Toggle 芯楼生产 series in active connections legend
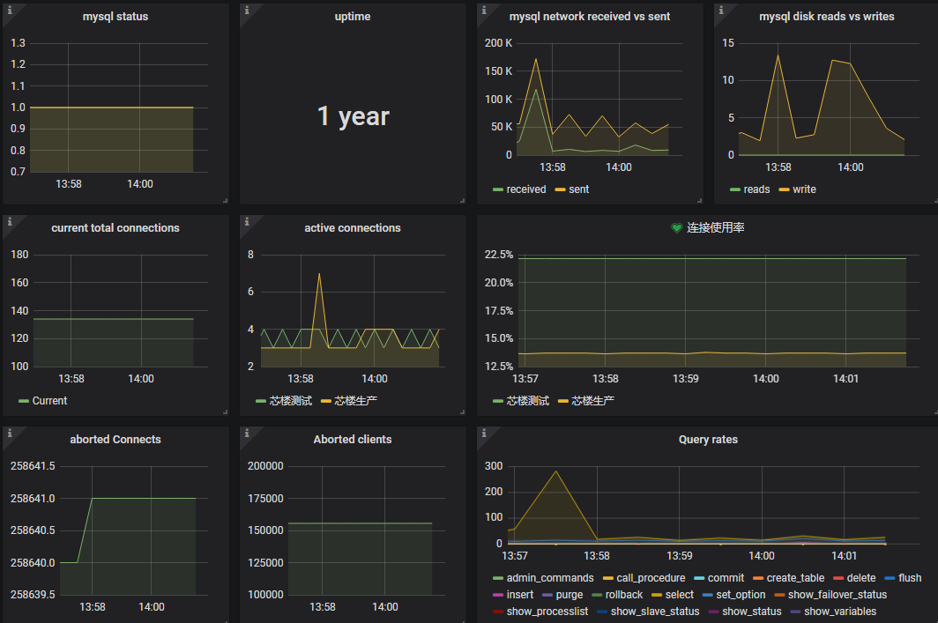 click(355, 401)
